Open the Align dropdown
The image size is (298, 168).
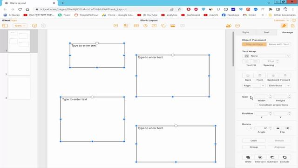(253, 85)
